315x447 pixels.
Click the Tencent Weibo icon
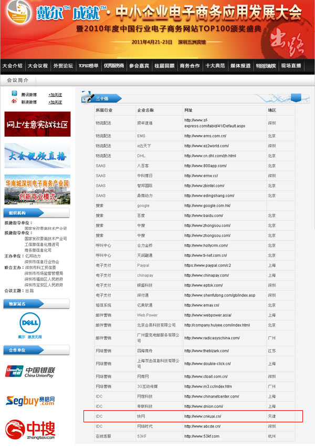click(x=14, y=94)
